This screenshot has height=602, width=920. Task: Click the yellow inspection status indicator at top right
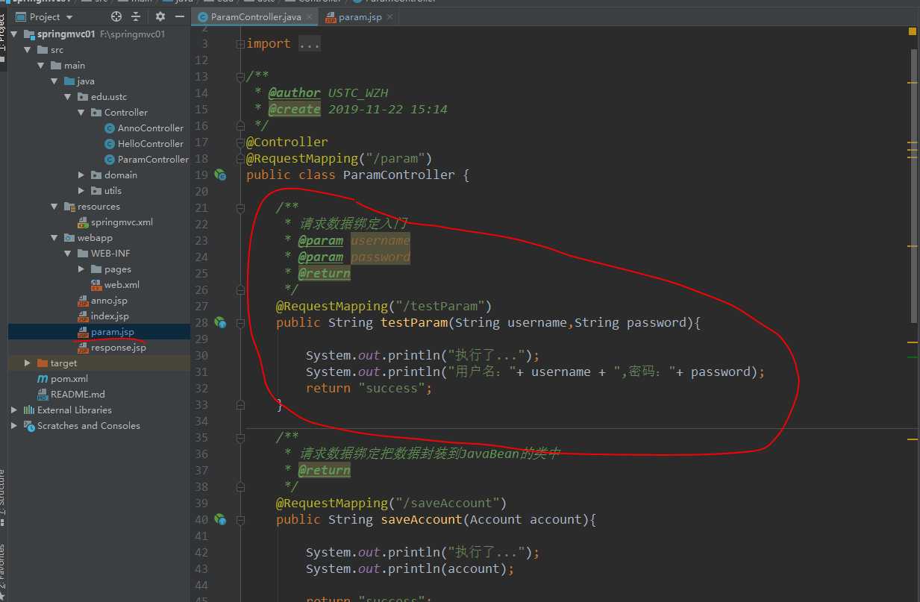tap(913, 31)
